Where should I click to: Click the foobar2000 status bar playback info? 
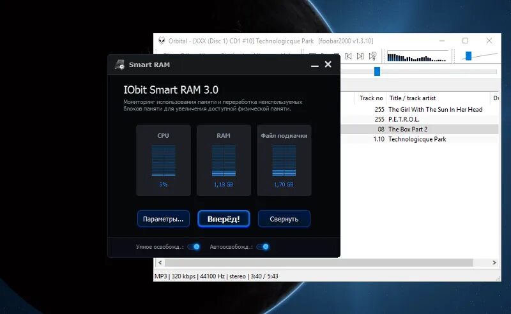click(x=217, y=276)
